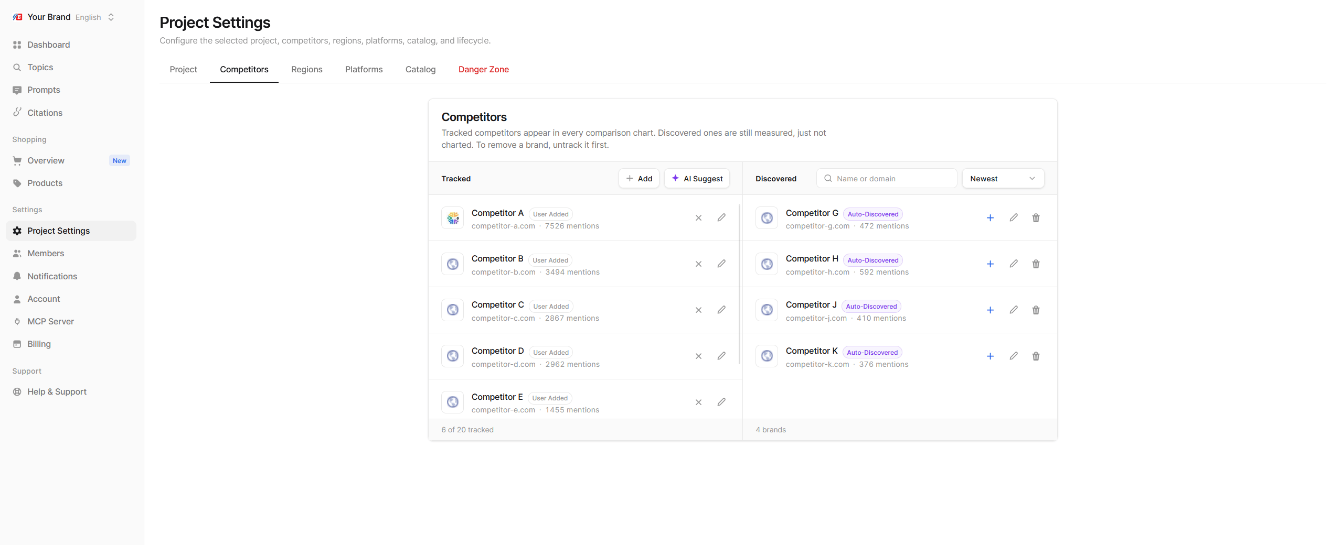Open Help & Support link

pyautogui.click(x=71, y=392)
